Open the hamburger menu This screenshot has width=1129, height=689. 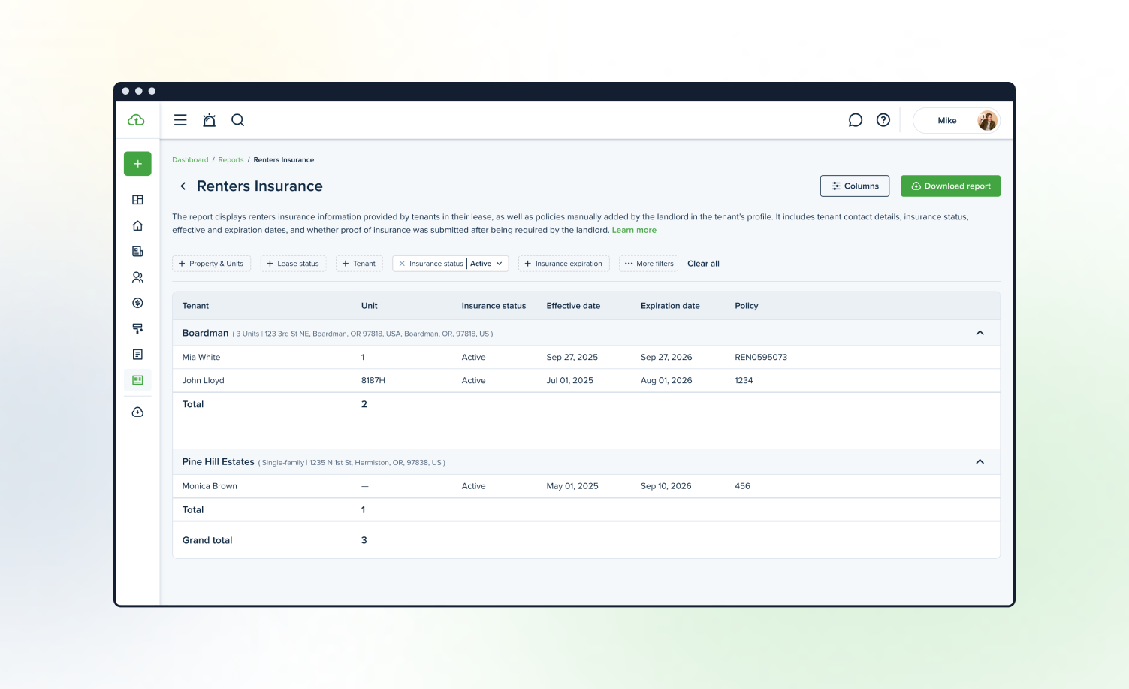tap(180, 120)
